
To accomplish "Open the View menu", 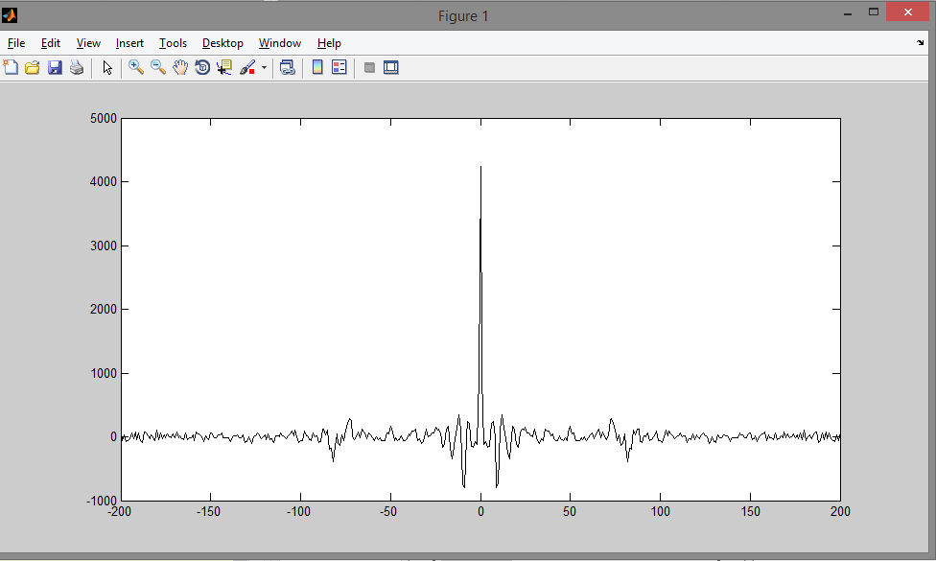I will [88, 43].
